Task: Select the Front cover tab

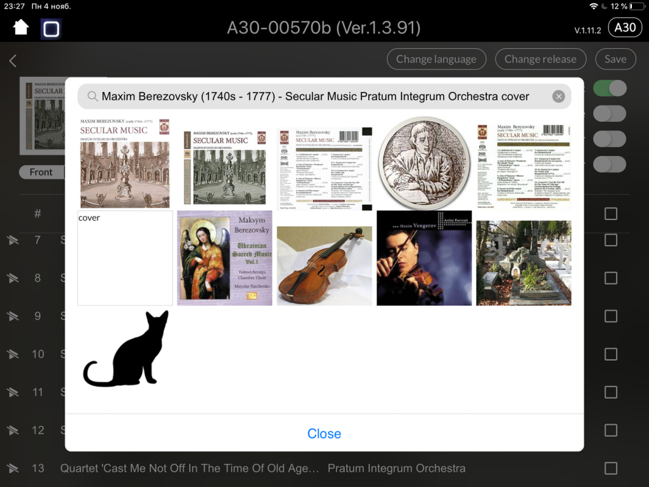Action: click(x=41, y=172)
